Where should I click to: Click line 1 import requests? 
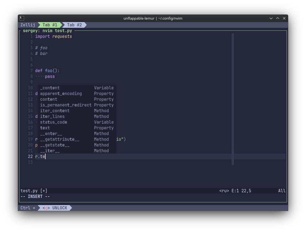54,36
